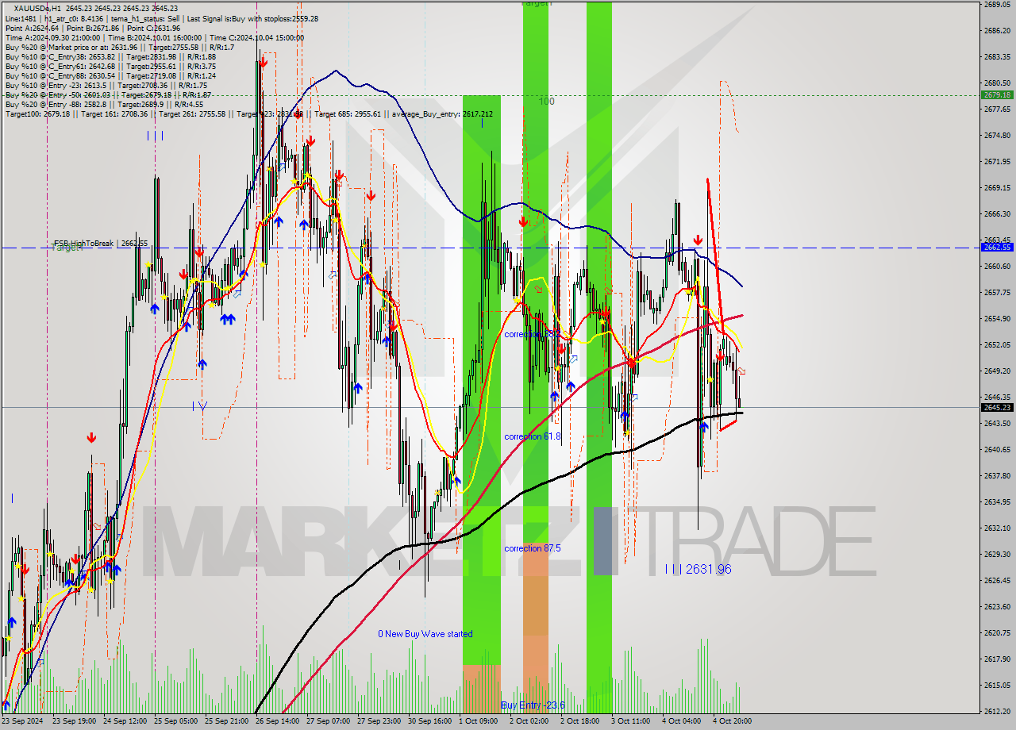Click the '25 Sep 21:00' time axis label
This screenshot has width=1016, height=730.
(227, 722)
